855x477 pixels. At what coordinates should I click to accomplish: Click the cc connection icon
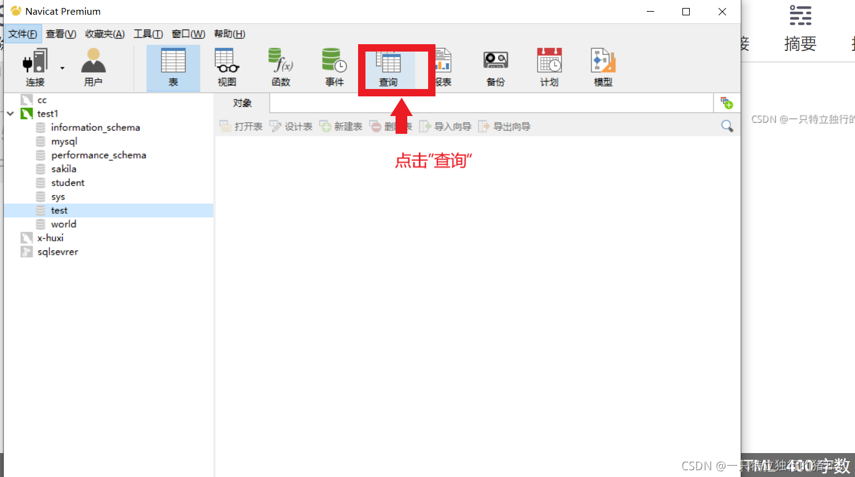26,99
